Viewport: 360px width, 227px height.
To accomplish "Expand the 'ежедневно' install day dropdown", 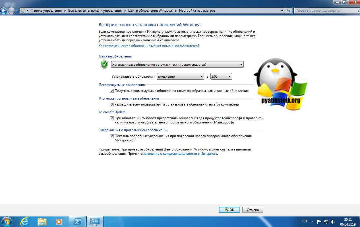I will [180, 77].
